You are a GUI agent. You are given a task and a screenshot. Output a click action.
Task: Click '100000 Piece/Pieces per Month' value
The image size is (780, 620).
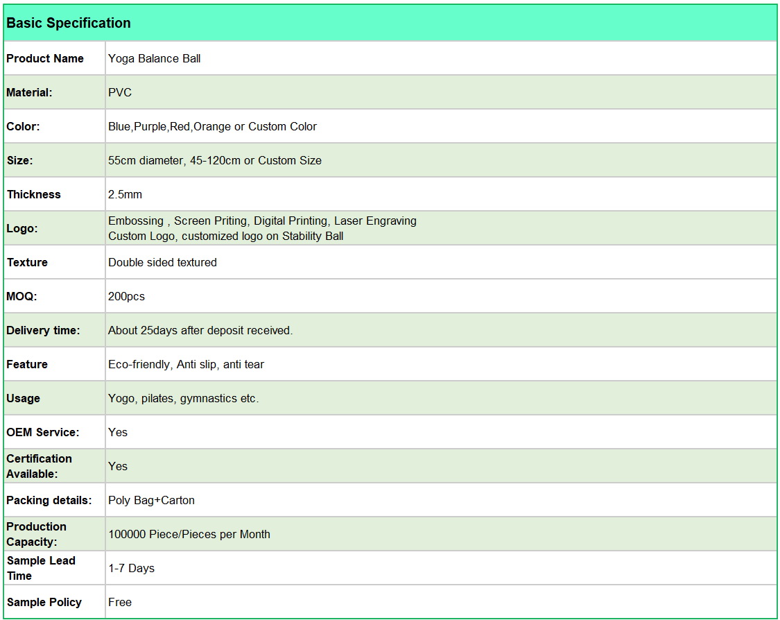point(189,535)
